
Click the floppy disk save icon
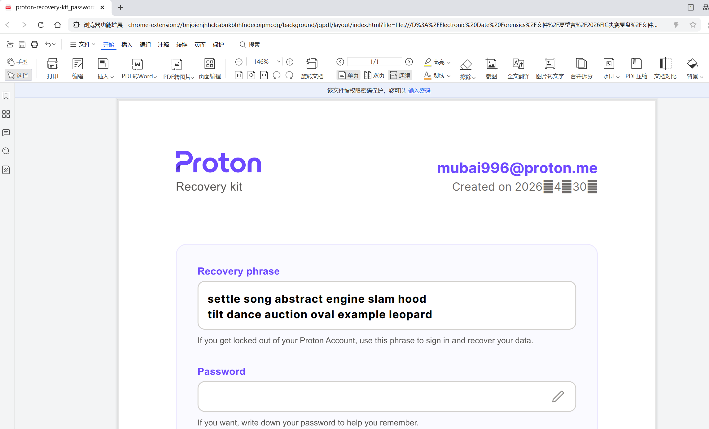[x=22, y=45]
